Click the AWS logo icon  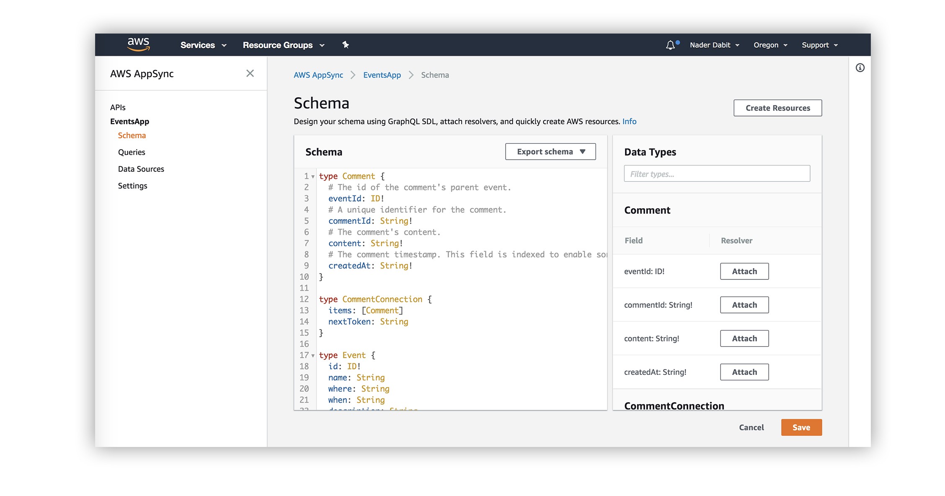pyautogui.click(x=138, y=44)
